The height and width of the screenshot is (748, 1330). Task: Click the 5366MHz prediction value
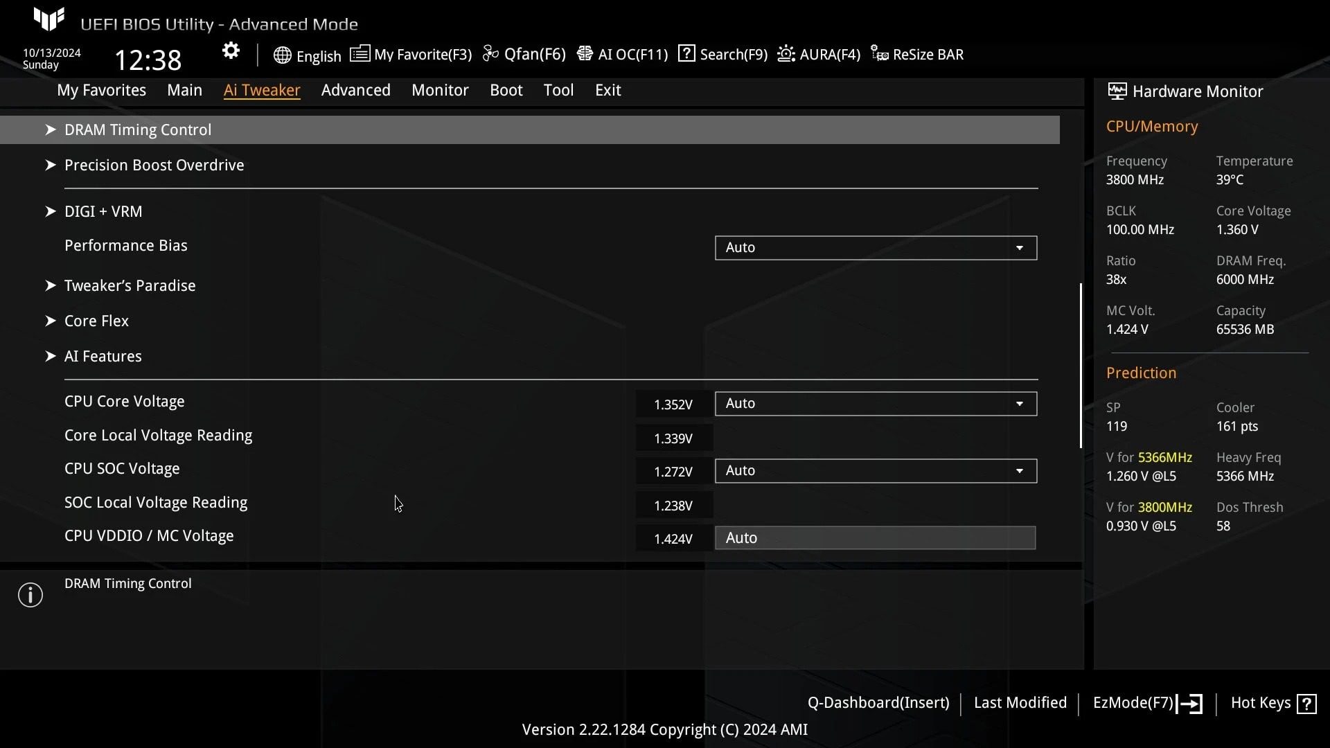tap(1165, 458)
